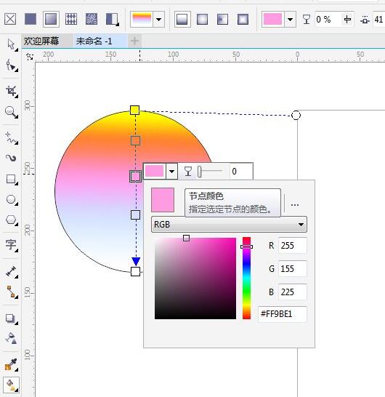Viewport: 385px width, 397px height.
Task: Select the orange gradient node
Action: tap(135, 140)
